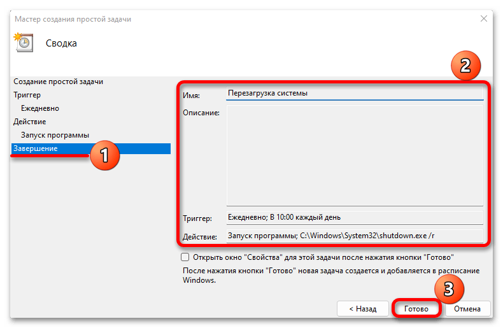Viewport: 503px width, 328px height.
Task: Open the Запуск программы step
Action: (55, 135)
